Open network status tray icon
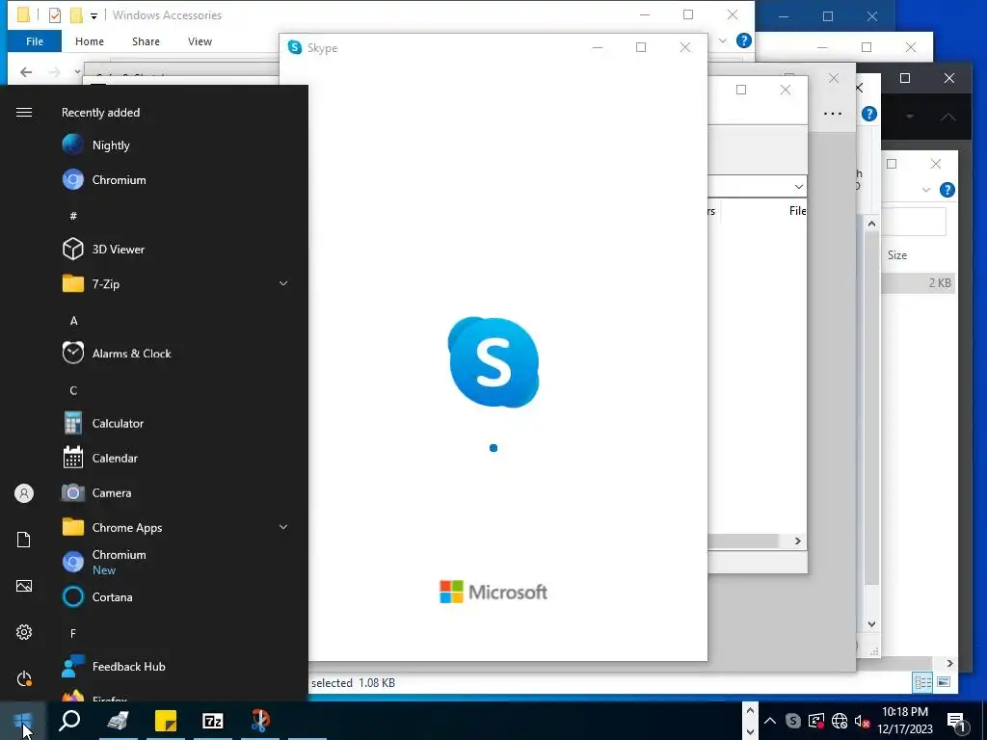Screen dimensions: 987x740 point(840,721)
